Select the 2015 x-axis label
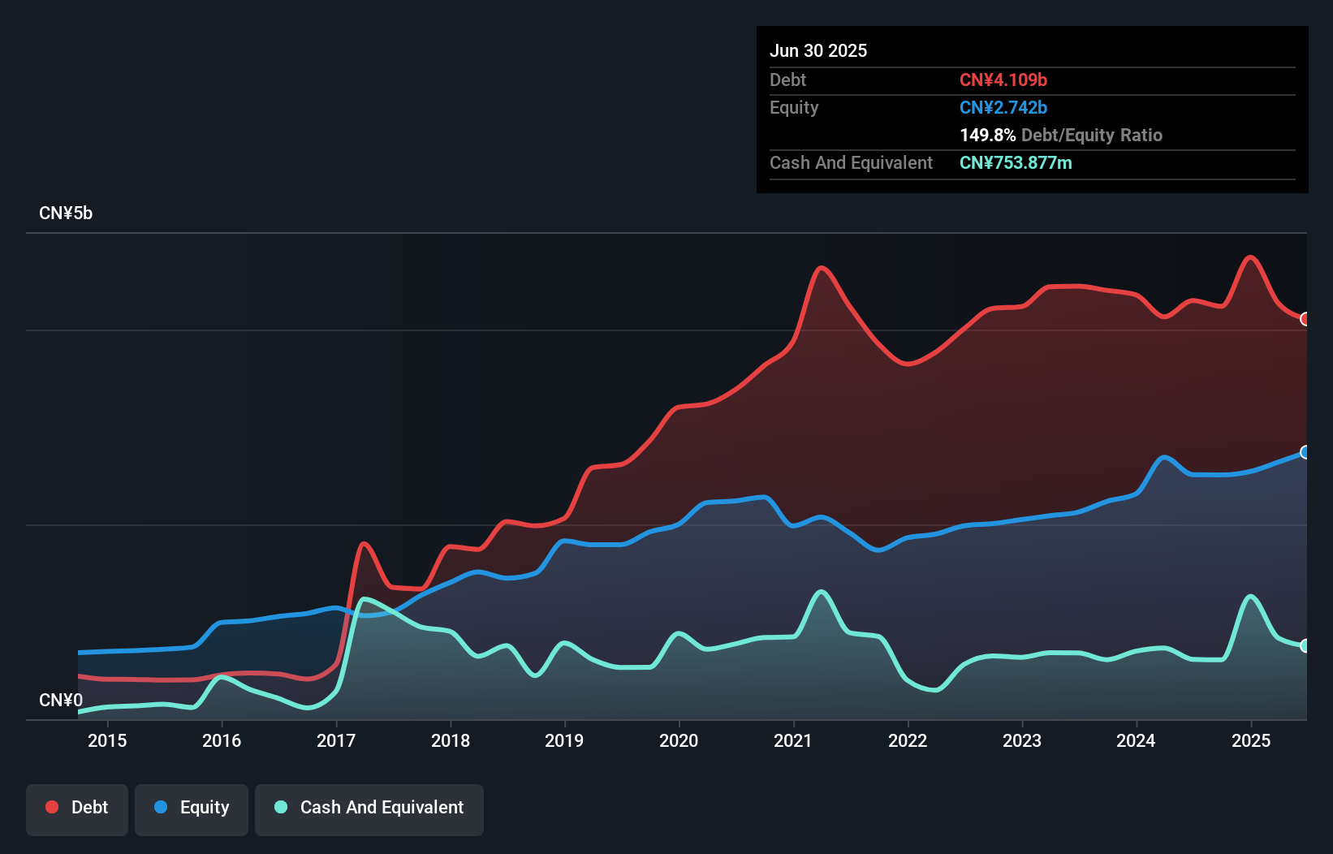Image resolution: width=1333 pixels, height=854 pixels. click(x=107, y=740)
